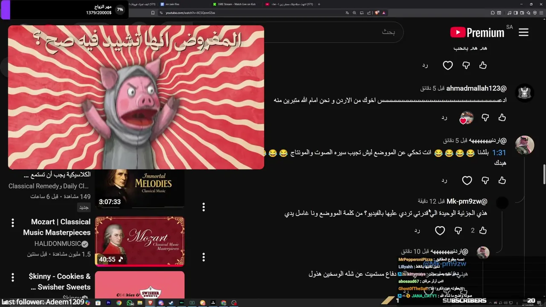Open Adobe Premiere Pro from the taskbar
The image size is (546, 307).
[108, 303]
